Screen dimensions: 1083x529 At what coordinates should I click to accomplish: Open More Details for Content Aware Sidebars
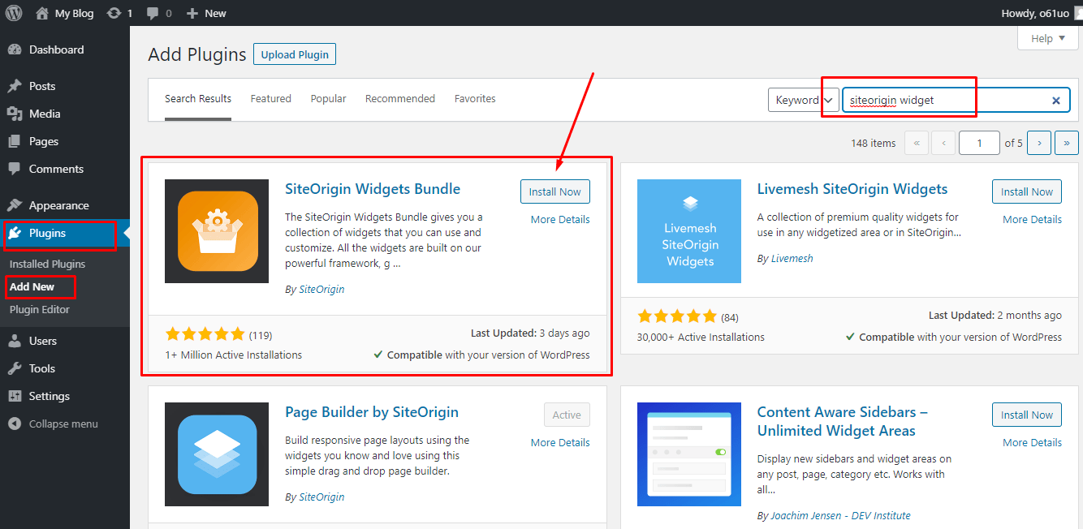click(x=1032, y=442)
